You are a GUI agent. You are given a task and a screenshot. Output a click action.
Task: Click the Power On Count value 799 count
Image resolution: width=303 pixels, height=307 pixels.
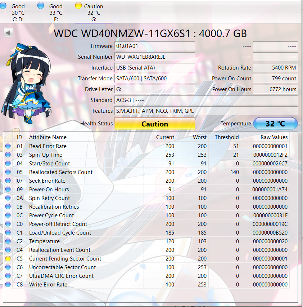275,78
